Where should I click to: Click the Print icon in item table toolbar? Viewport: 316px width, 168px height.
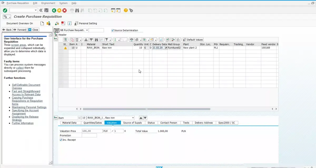(x=131, y=39)
